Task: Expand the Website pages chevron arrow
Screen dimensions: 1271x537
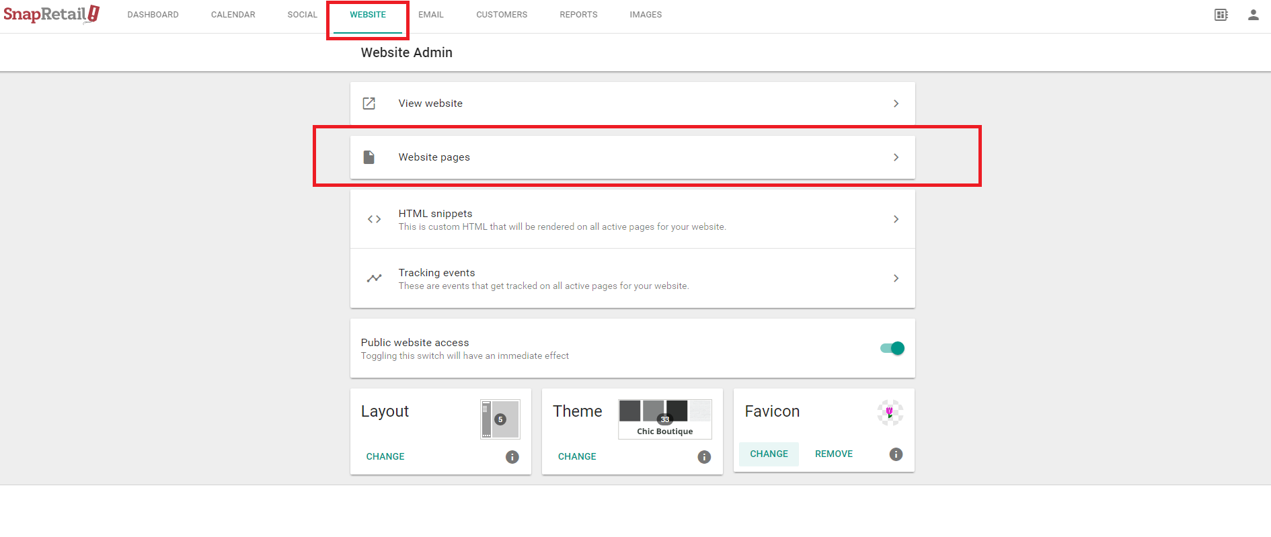Action: pyautogui.click(x=896, y=157)
